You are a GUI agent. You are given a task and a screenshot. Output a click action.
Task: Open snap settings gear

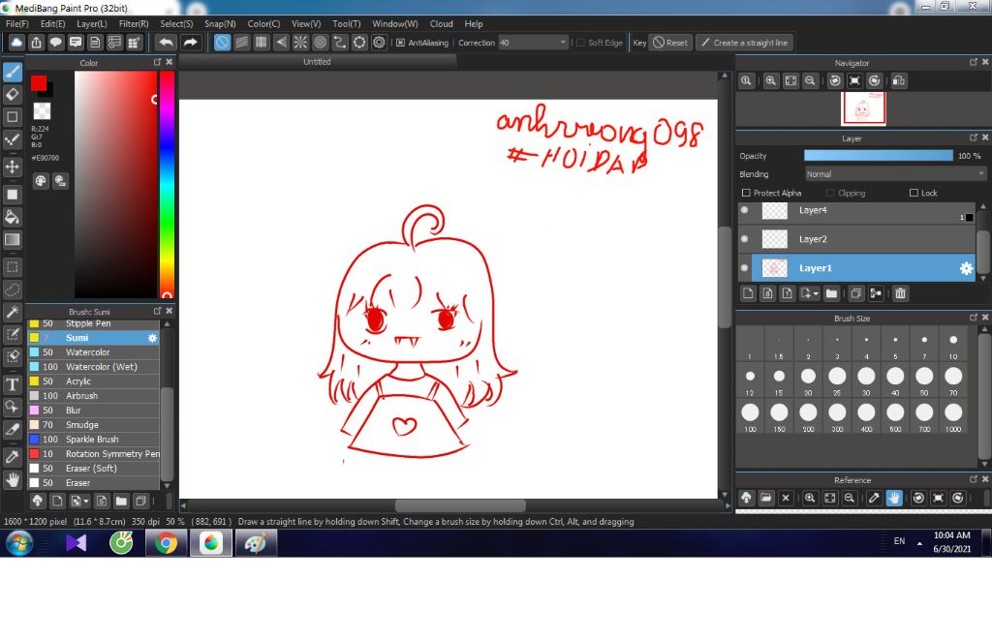pyautogui.click(x=379, y=43)
